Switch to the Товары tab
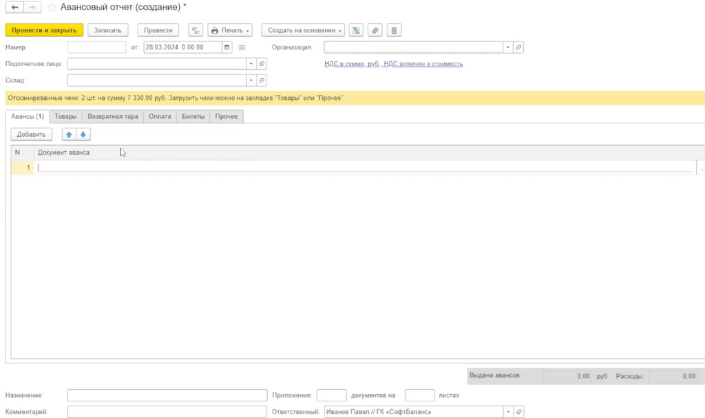 (65, 117)
